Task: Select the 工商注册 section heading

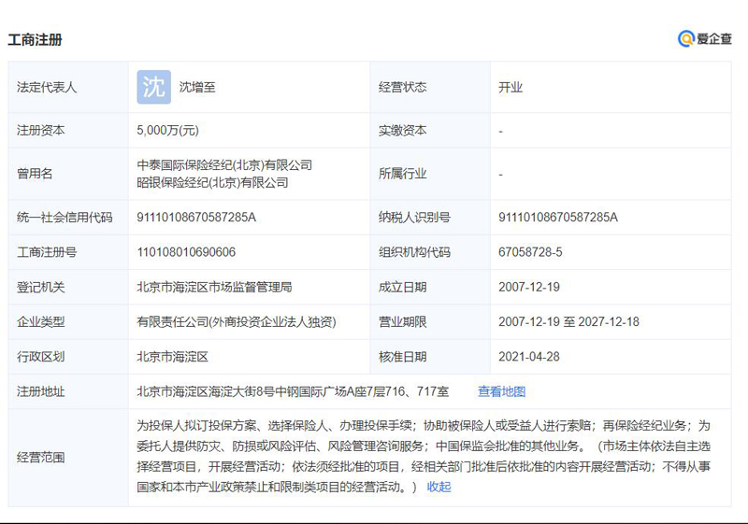Action: pyautogui.click(x=35, y=39)
